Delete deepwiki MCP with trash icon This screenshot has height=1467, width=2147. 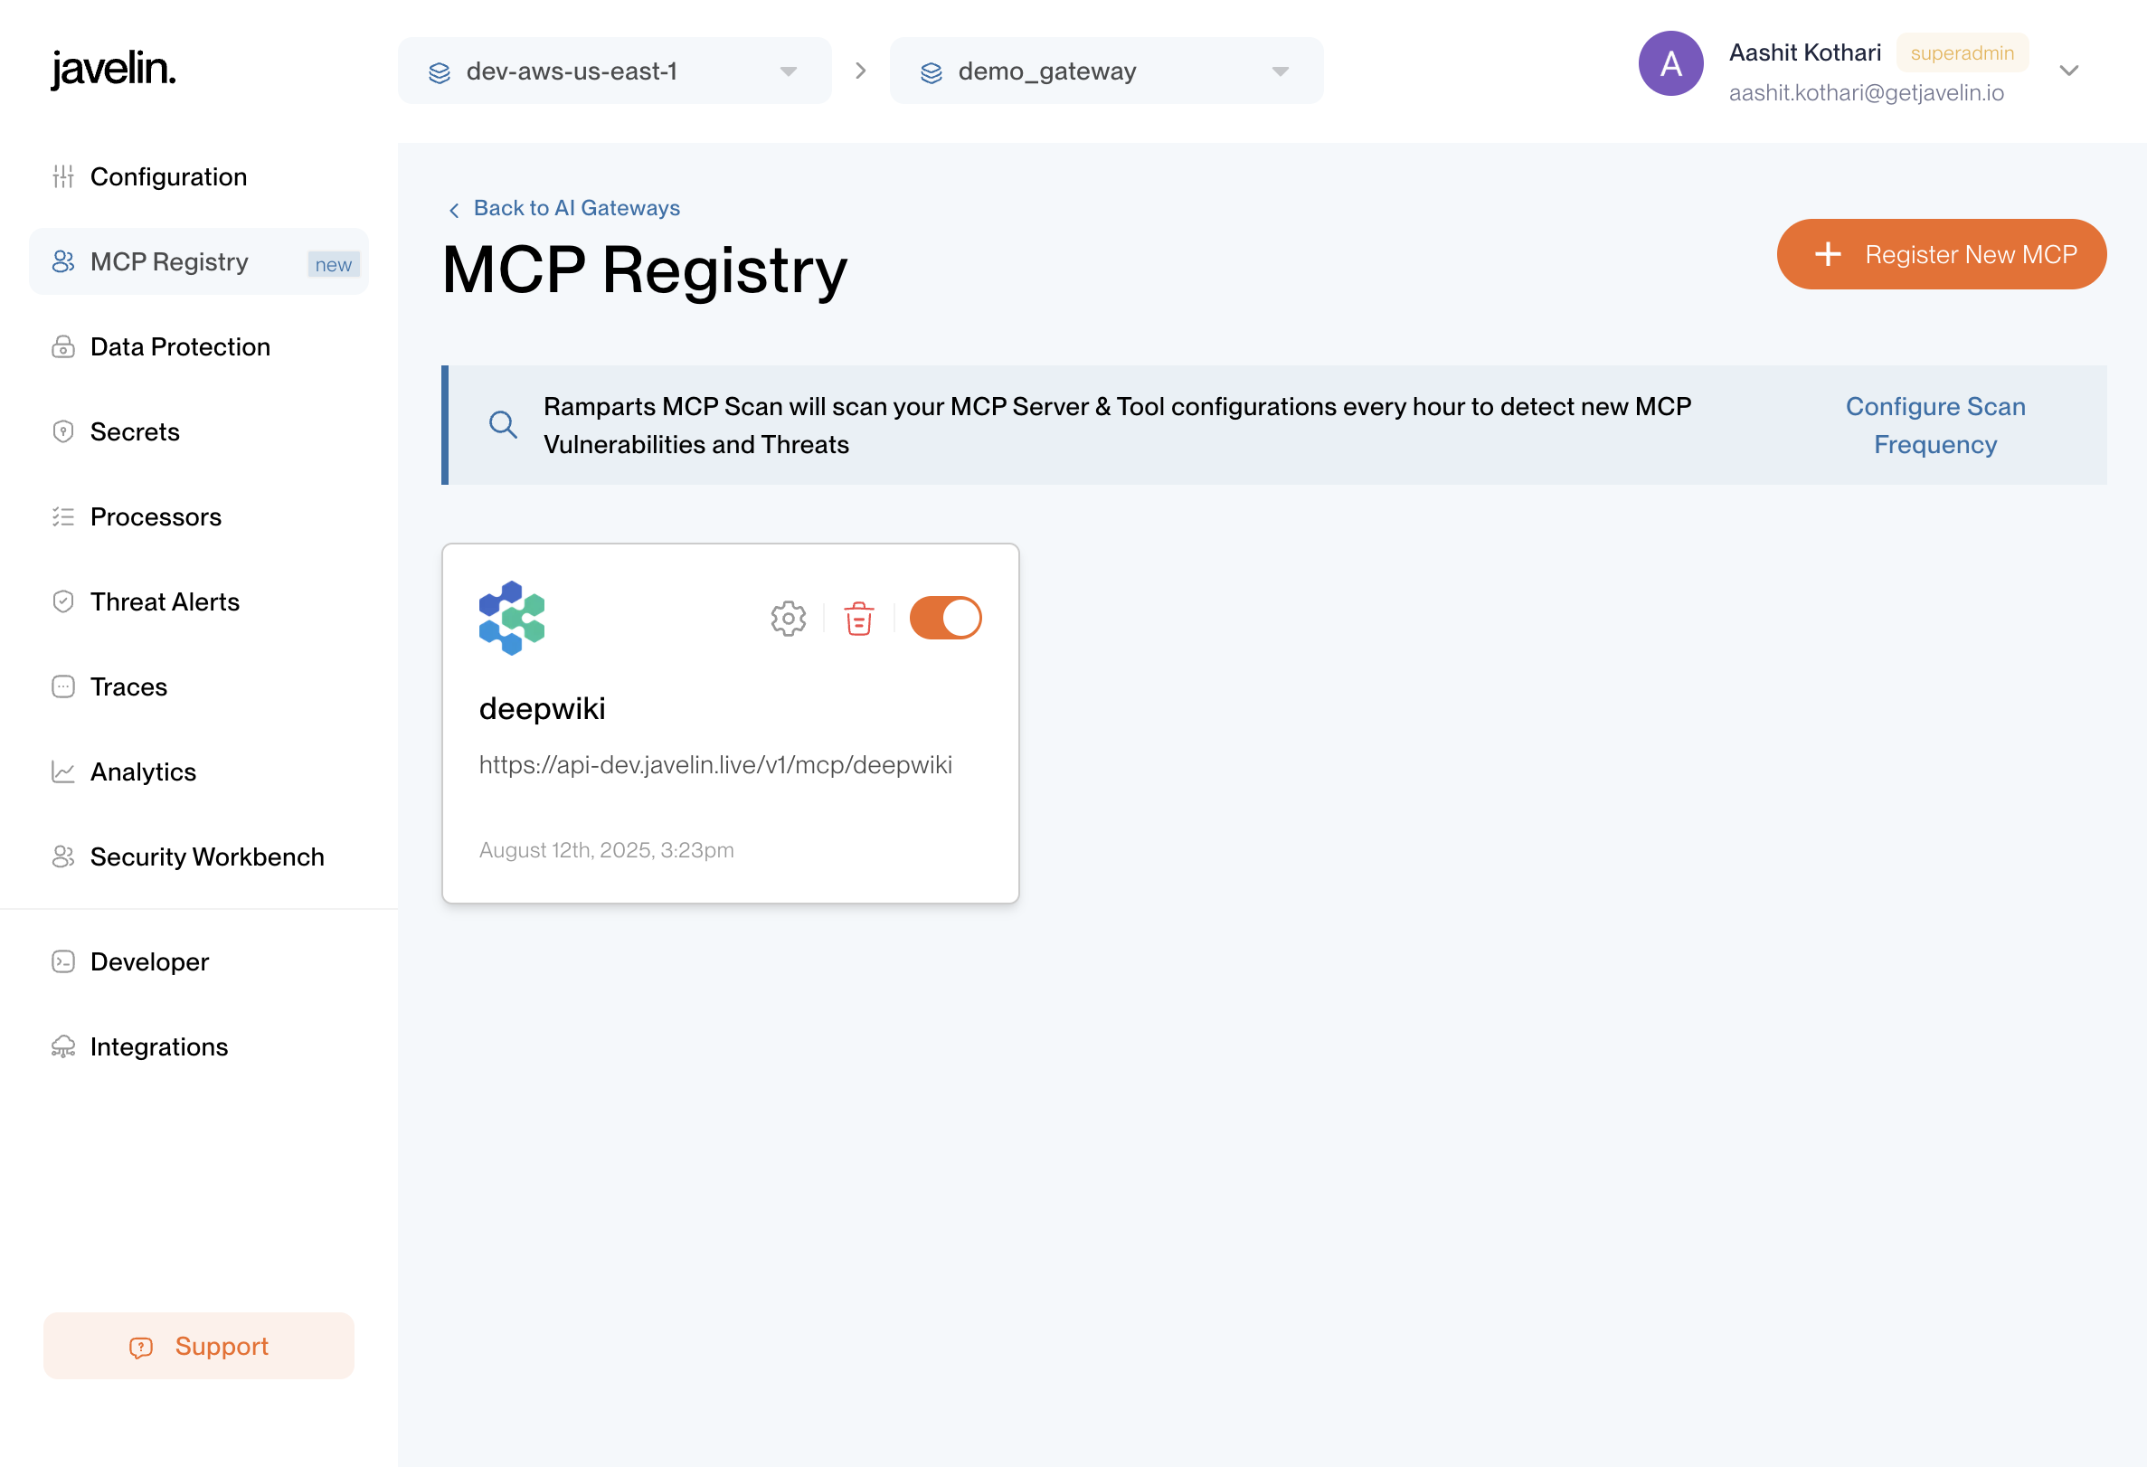coord(858,618)
